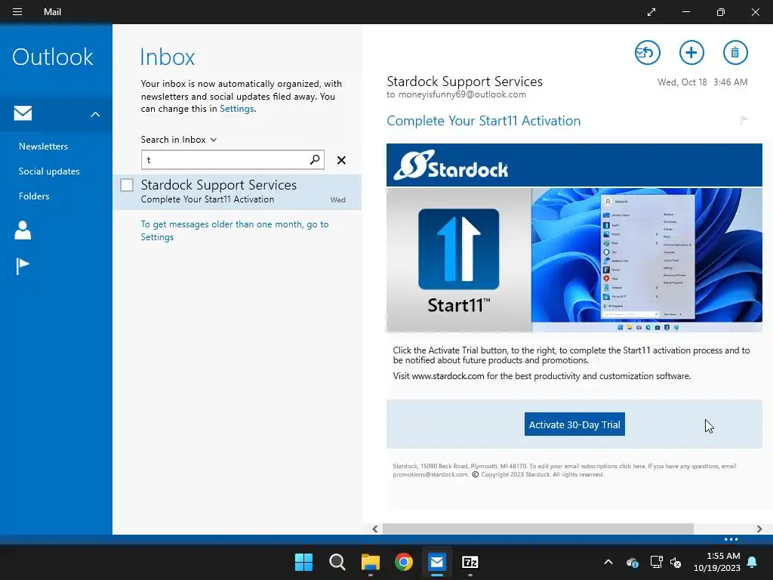Compose new mail with plus icon
The image size is (773, 580).
click(691, 52)
